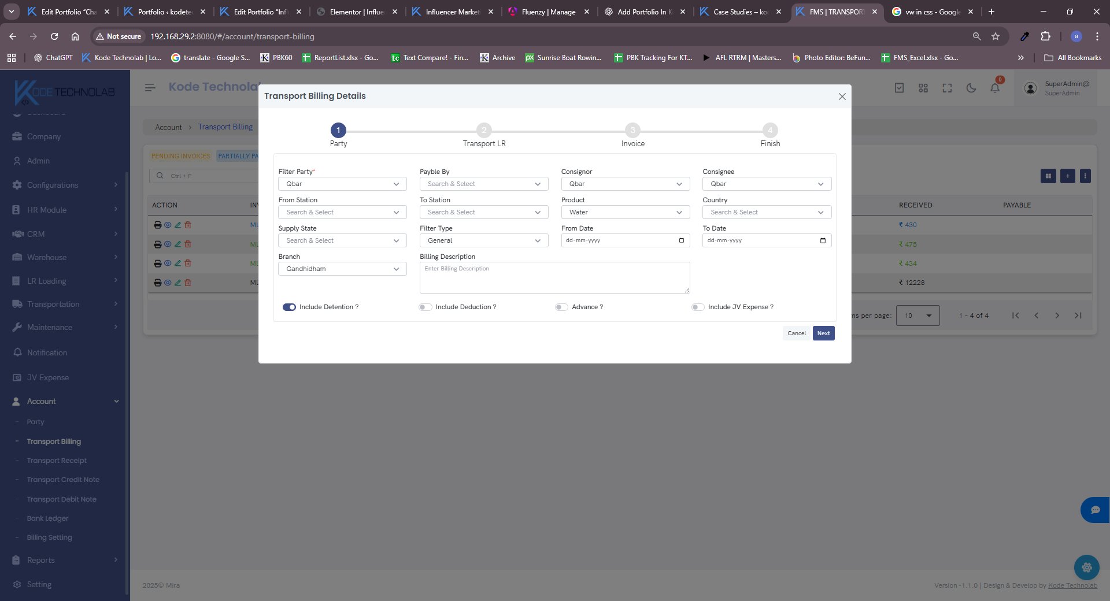
Task: Click into the Billing Description textarea
Action: [554, 278]
